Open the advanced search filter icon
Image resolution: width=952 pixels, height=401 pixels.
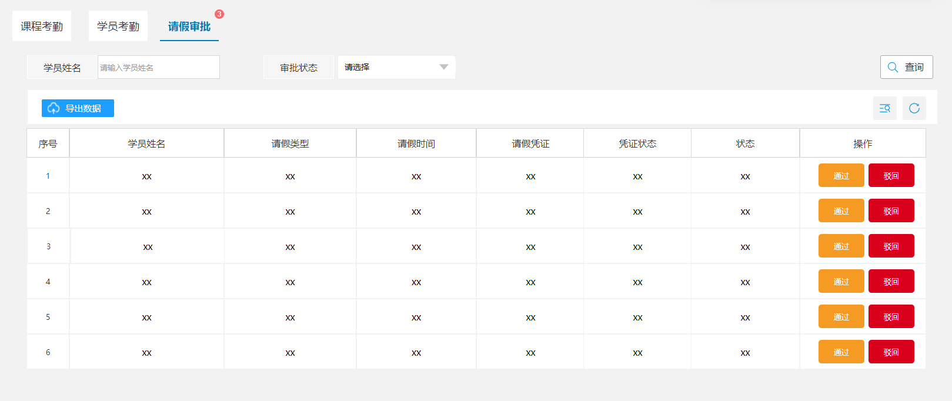(x=884, y=108)
